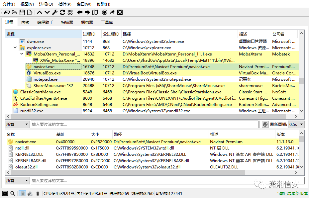Collapse the MobaXterm_Personal tree node
This screenshot has height=198, width=309.
[x=22, y=54]
